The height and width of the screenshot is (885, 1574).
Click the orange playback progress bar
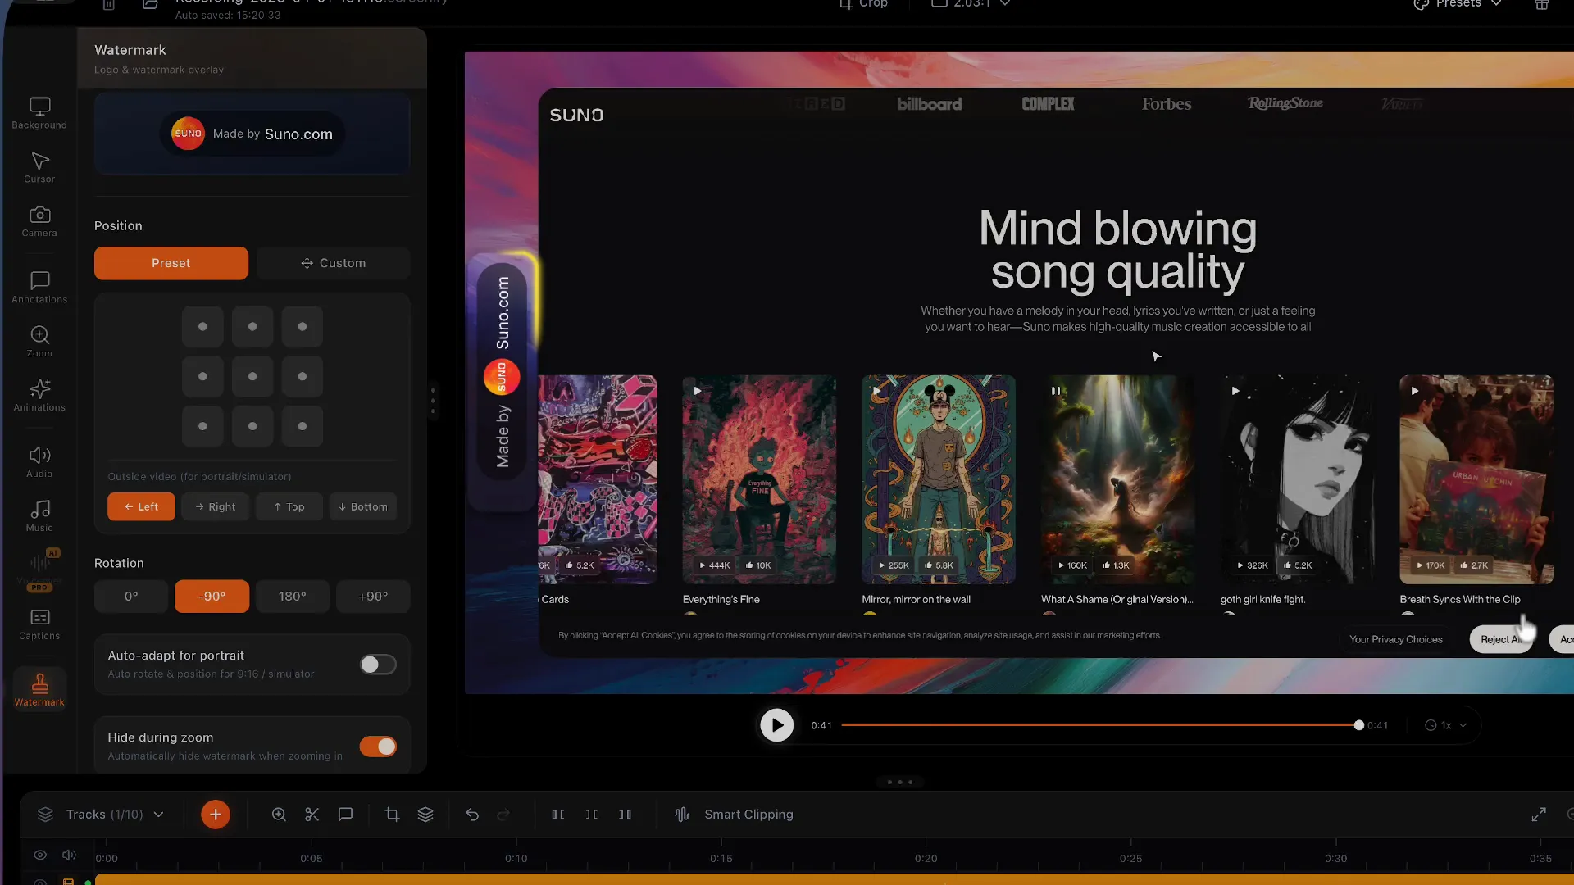(1099, 725)
